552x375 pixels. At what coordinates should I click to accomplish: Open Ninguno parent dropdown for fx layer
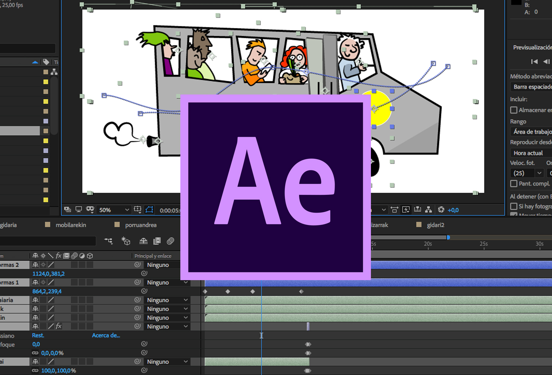click(x=167, y=326)
